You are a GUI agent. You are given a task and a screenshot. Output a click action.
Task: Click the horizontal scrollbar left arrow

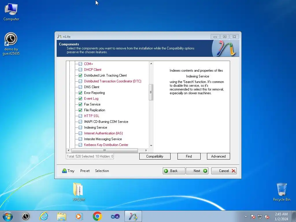[68, 150]
